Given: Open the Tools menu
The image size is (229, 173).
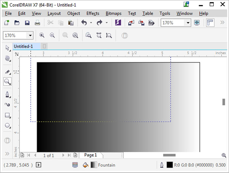Looking at the screenshot, I should pyautogui.click(x=165, y=13).
